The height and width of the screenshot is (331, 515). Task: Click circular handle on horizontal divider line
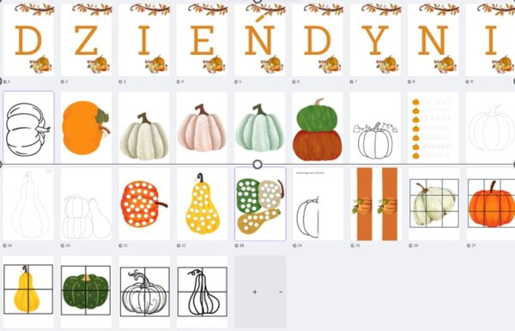[x=257, y=164]
